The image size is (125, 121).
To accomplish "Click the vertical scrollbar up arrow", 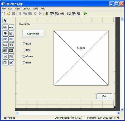I will pyautogui.click(x=122, y=19).
